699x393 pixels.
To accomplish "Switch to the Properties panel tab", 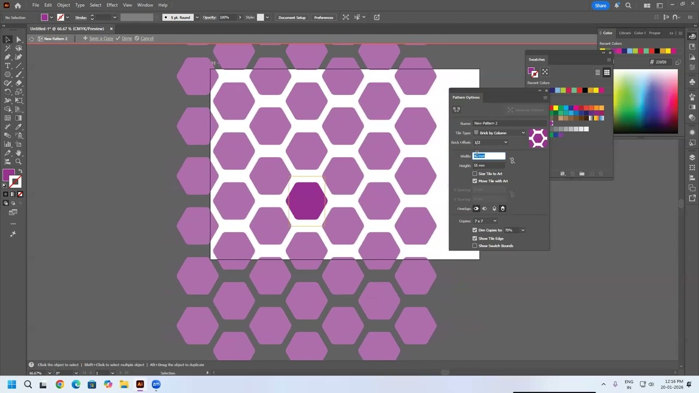I will click(655, 33).
